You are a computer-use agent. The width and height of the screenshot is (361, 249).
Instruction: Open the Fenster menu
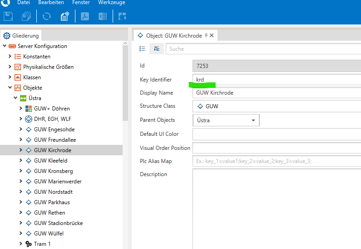81,3
